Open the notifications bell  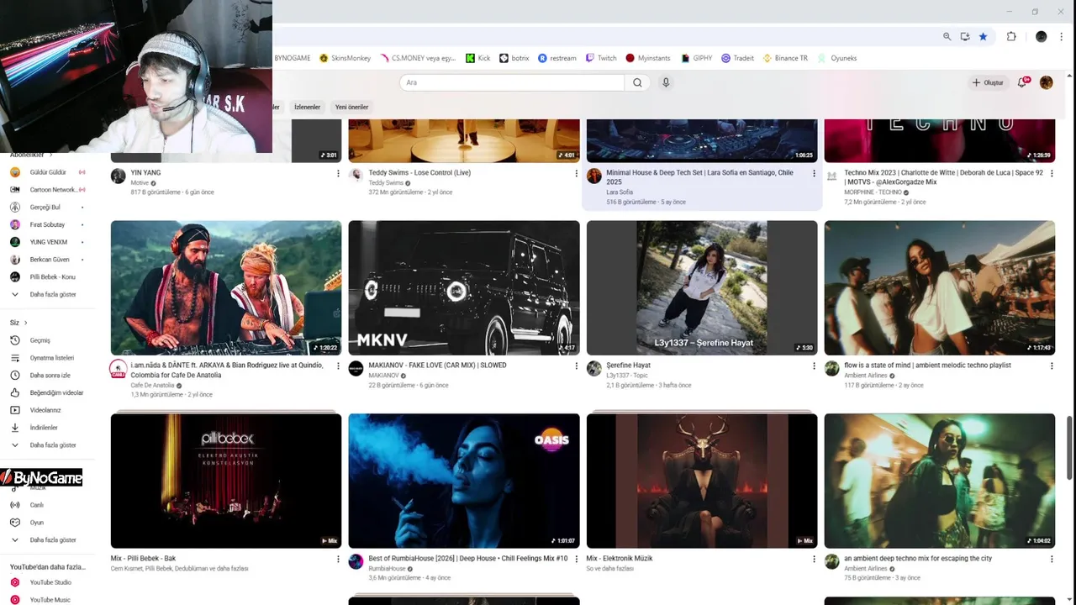1023,82
